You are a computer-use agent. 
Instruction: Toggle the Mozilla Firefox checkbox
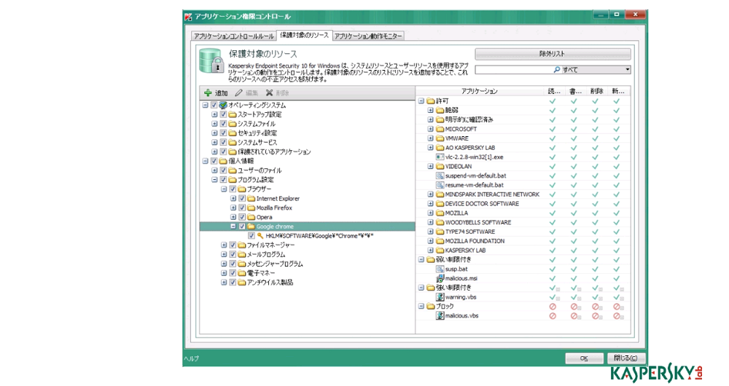(x=242, y=208)
